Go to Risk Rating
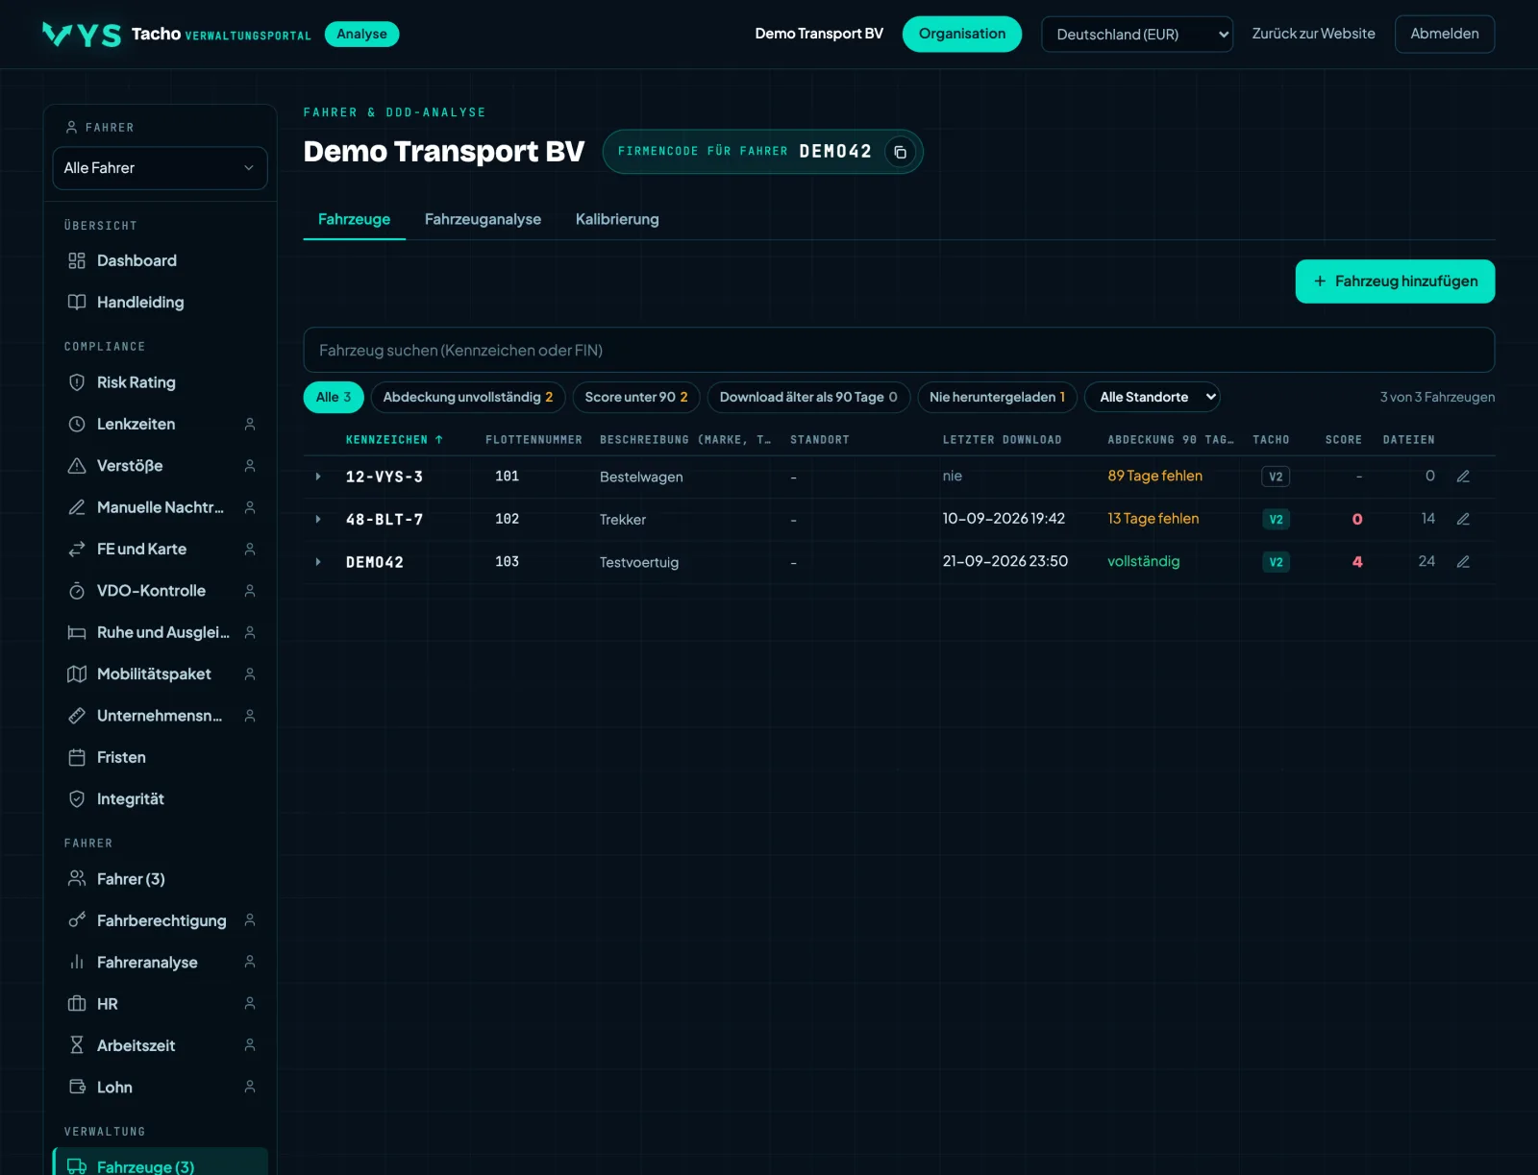Image resolution: width=1538 pixels, height=1175 pixels. click(160, 382)
